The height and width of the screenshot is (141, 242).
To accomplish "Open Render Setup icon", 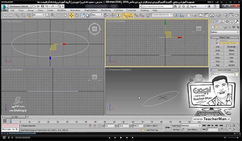I will 225,15.
